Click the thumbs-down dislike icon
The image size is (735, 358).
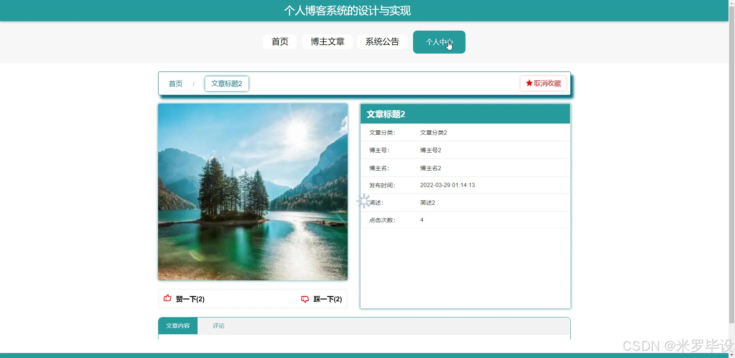(305, 299)
